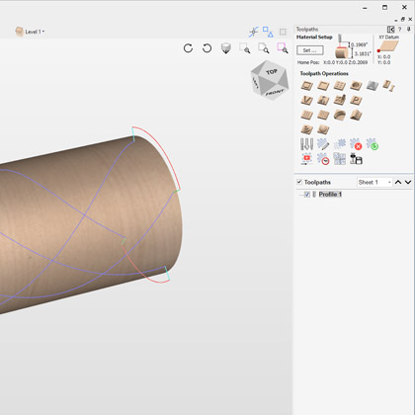Screen dimensions: 415x415
Task: Click the isometric view cube icon
Action: 226,48
